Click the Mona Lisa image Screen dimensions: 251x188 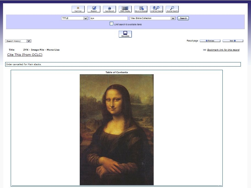point(117,130)
